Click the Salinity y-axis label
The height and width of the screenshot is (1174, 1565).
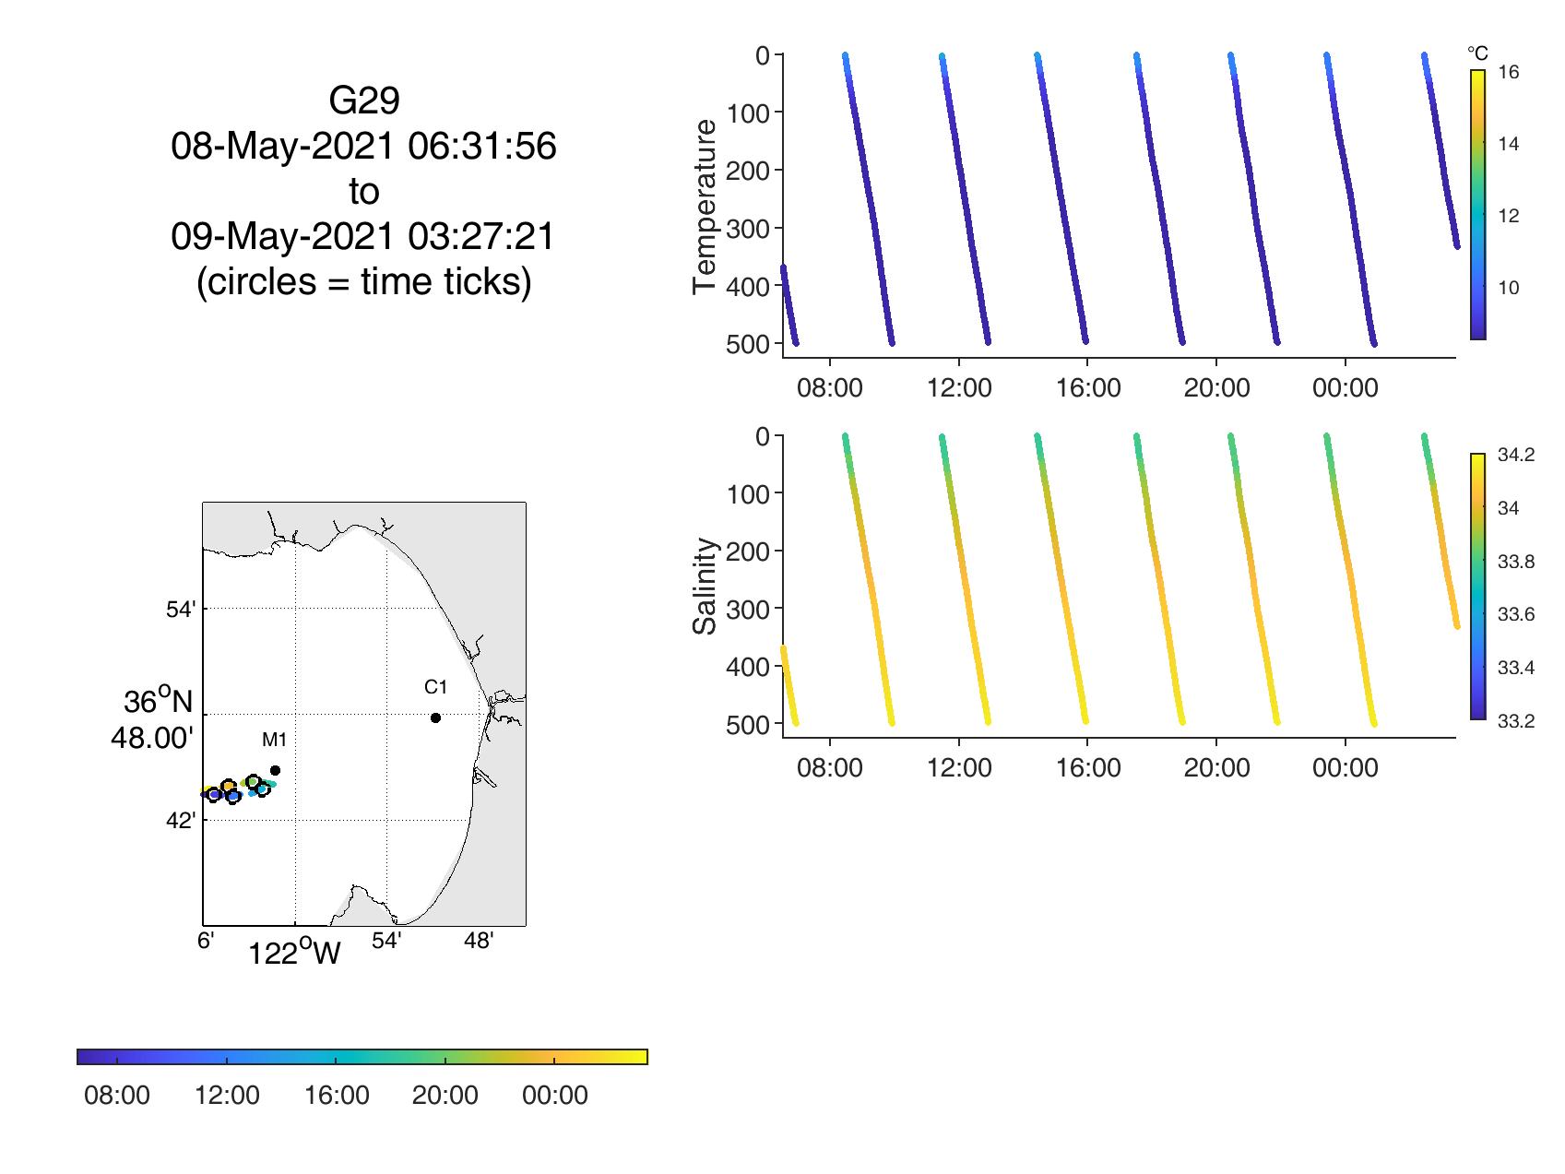(x=705, y=587)
